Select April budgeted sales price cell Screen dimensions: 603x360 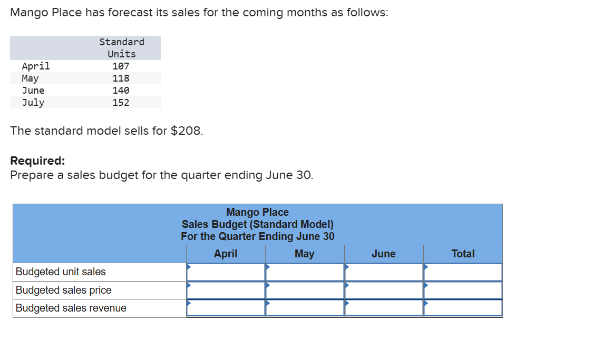tap(226, 290)
